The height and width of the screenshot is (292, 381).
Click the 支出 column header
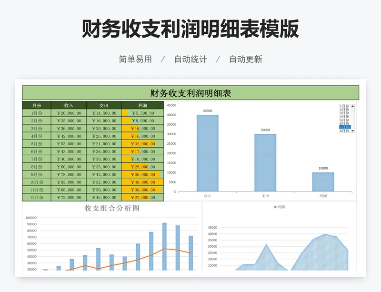click(104, 105)
